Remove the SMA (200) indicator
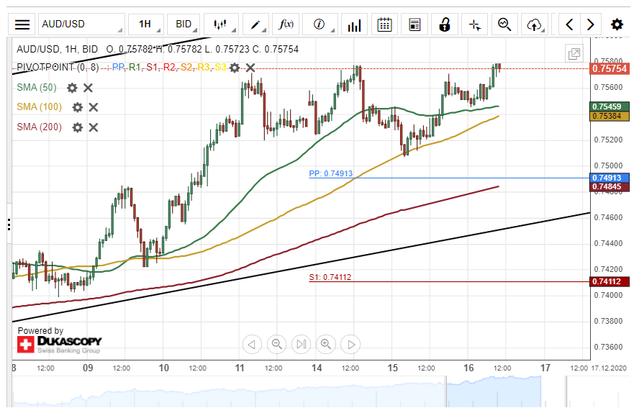 click(93, 127)
